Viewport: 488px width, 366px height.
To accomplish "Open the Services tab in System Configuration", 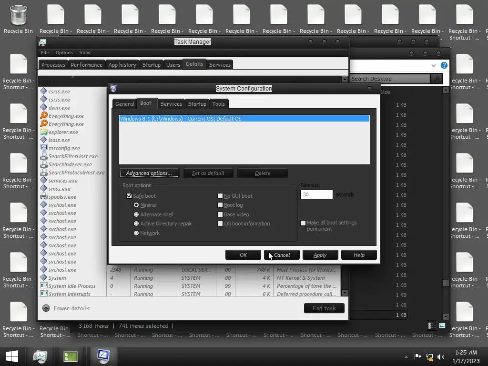I will coord(171,104).
